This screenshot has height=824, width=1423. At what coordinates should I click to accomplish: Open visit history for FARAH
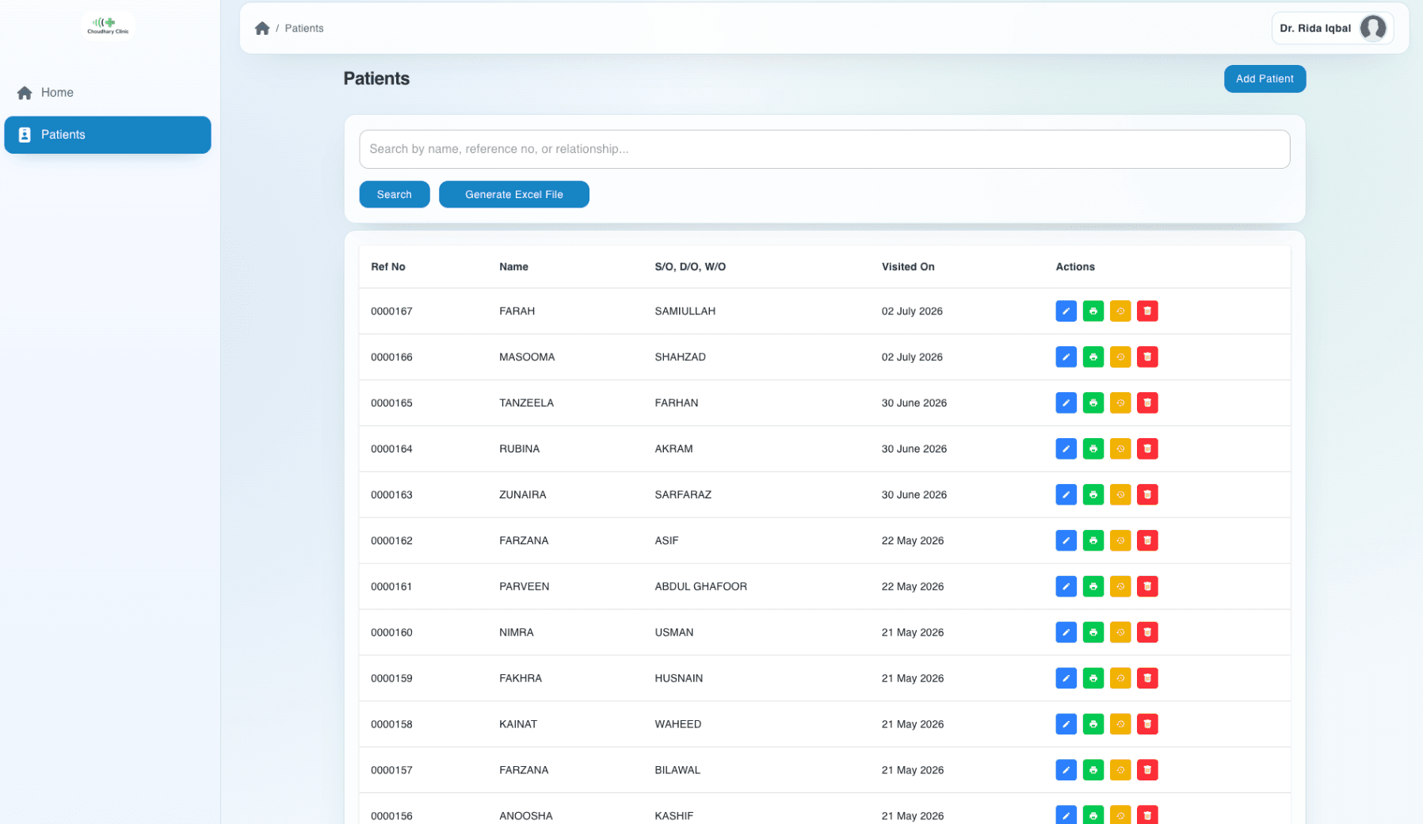pos(1120,311)
